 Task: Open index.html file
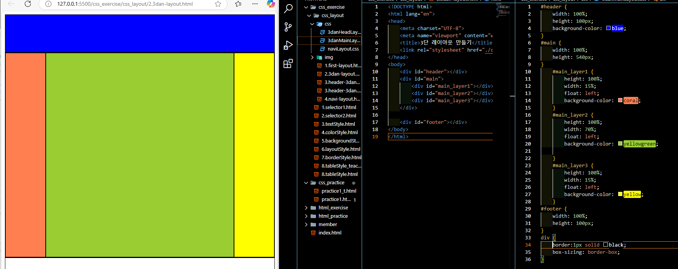(330, 233)
